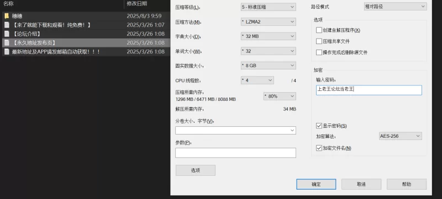Image resolution: width=442 pixels, height=199 pixels.
Task: Select file named 【论坛介绍】
Action: point(27,34)
